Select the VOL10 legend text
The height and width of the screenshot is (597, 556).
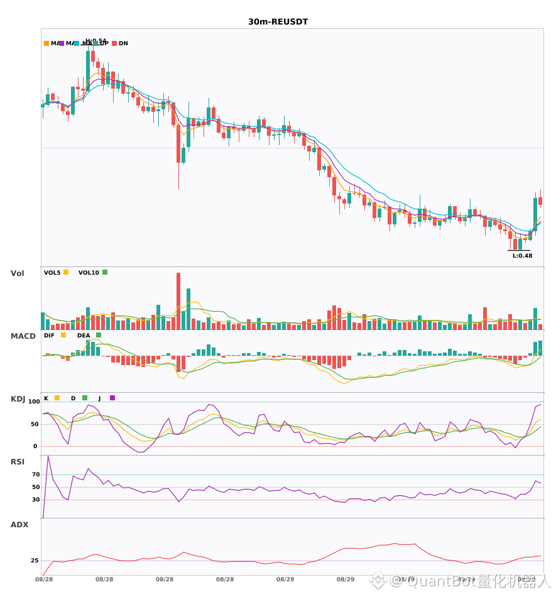click(89, 273)
